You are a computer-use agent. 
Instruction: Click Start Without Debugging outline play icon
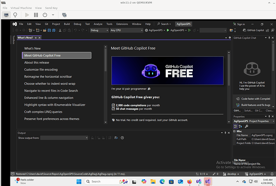(x=189, y=30)
